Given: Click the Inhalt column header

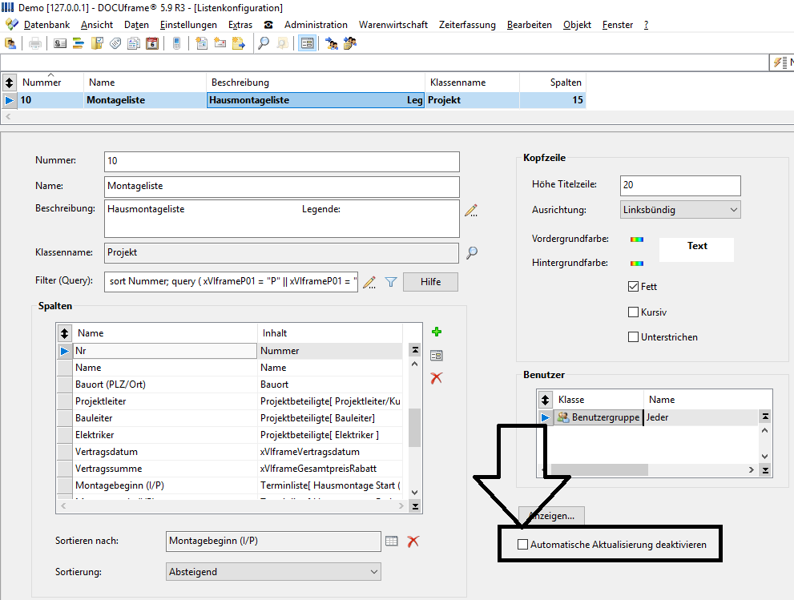Looking at the screenshot, I should click(330, 333).
